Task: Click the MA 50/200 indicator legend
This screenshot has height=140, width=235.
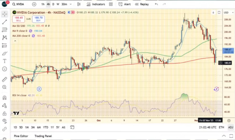Action: pos(19,26)
